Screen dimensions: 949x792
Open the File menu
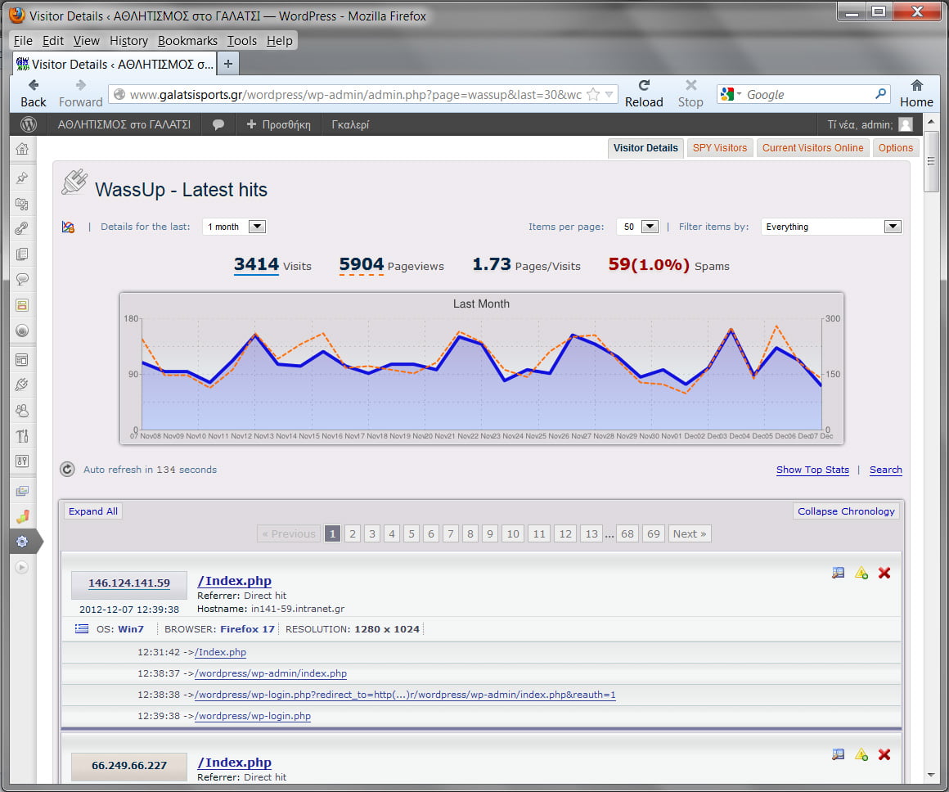23,41
